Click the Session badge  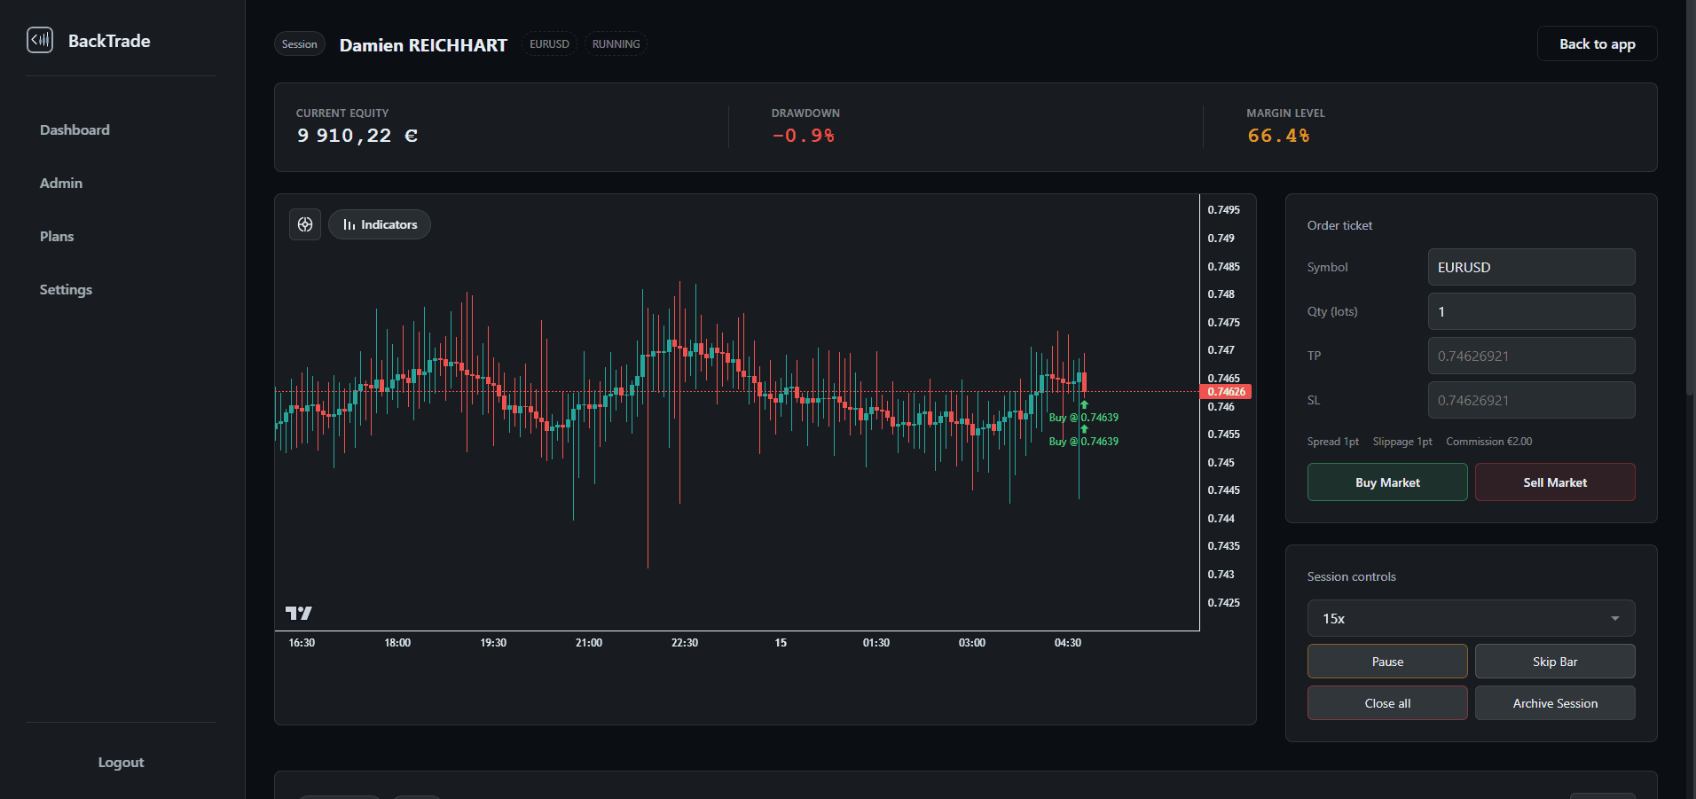[299, 43]
